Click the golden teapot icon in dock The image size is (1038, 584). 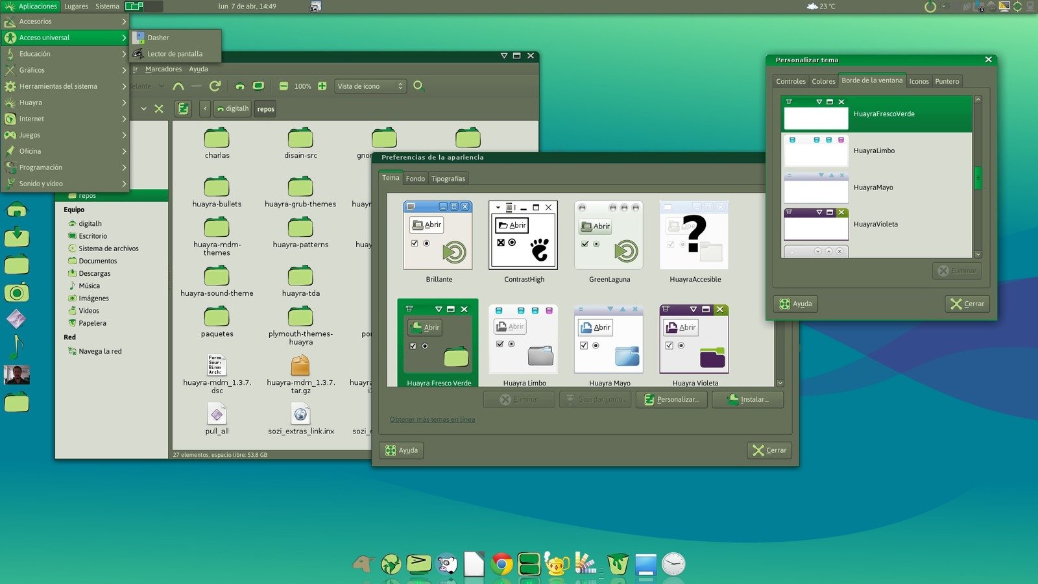[x=557, y=564]
